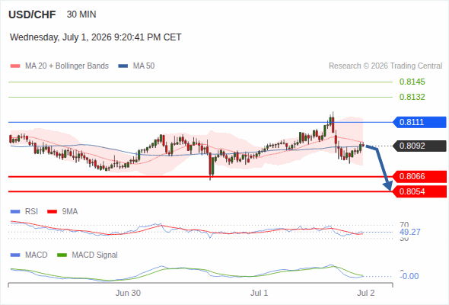Screen dimensions: 449x305
Task: Click the Jul 1 date axis label
Action: tap(260, 293)
